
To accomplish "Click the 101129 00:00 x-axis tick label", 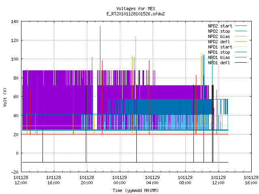I will coord(120,180).
